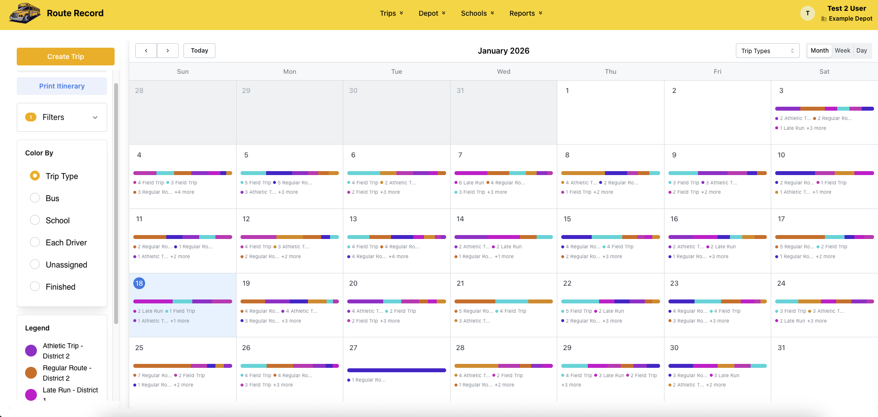This screenshot has width=878, height=417.
Task: Expand the Filters panel
Action: coord(62,117)
